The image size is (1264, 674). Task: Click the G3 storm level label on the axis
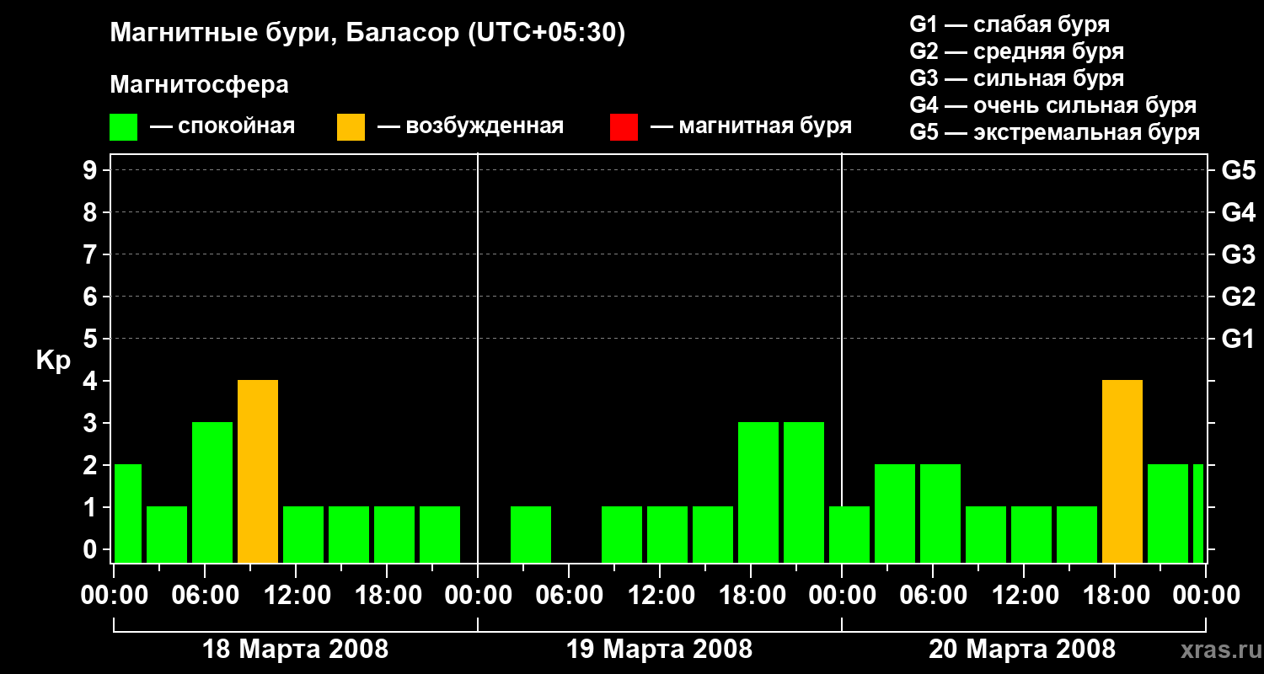1238,254
